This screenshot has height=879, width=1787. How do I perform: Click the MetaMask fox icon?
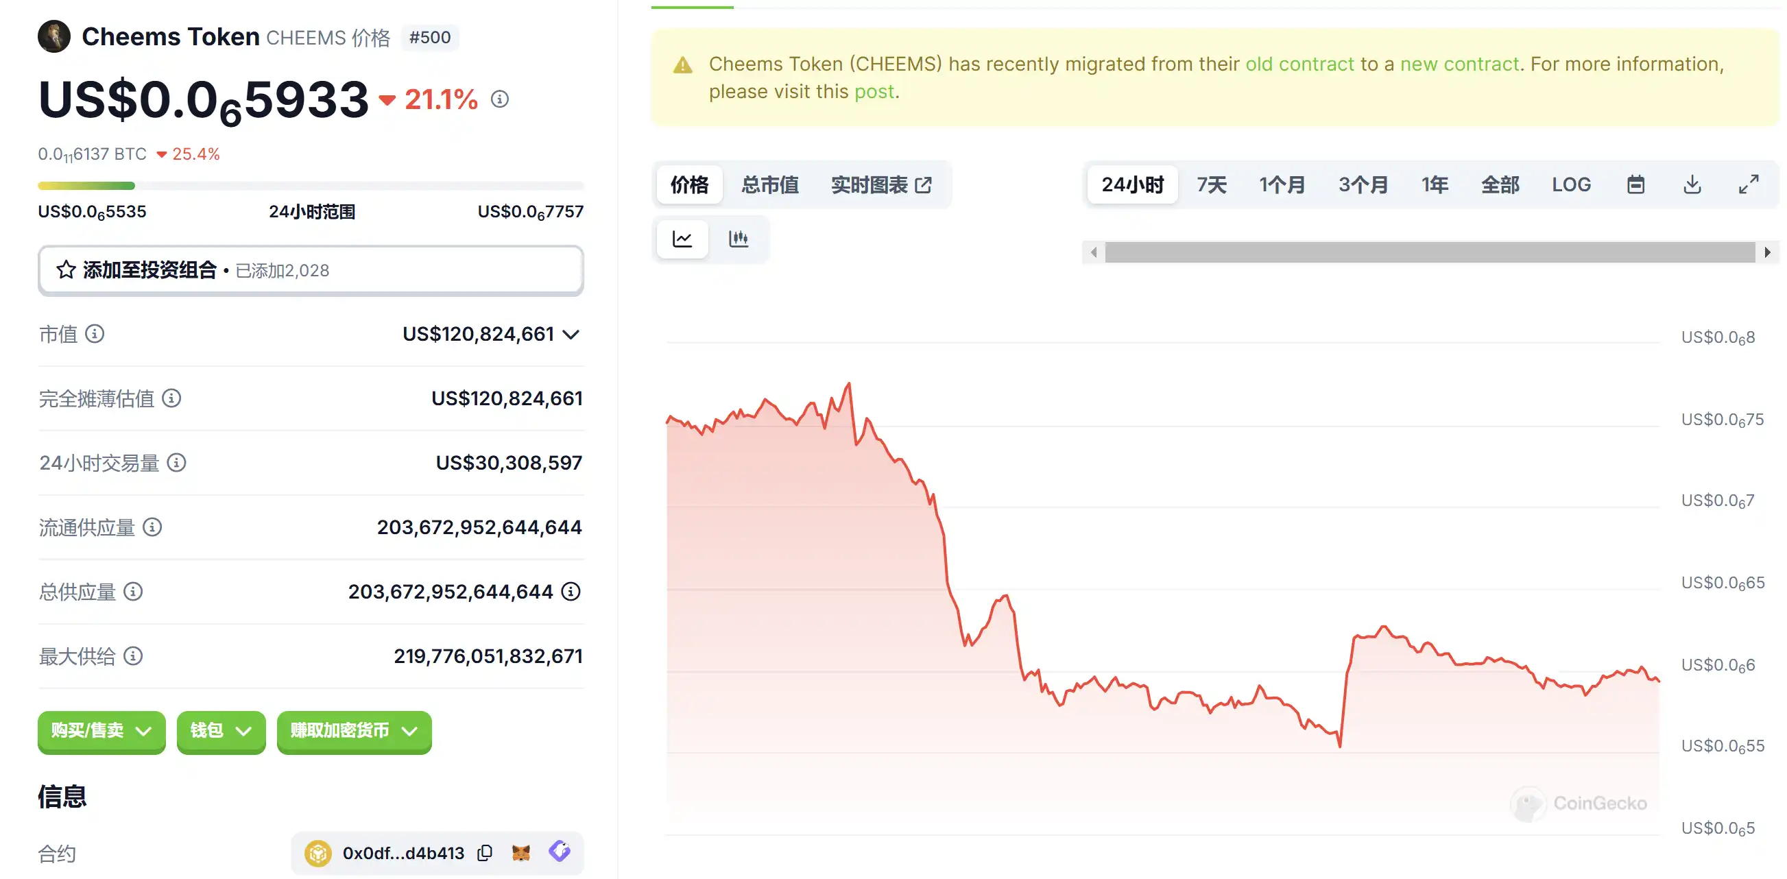tap(521, 853)
